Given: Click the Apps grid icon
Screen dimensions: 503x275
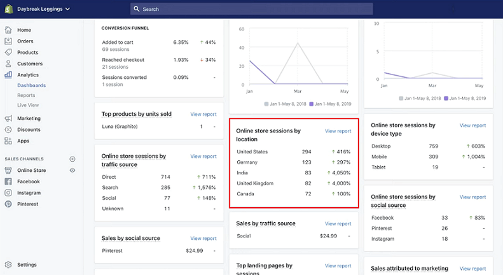Looking at the screenshot, I should click(8, 141).
